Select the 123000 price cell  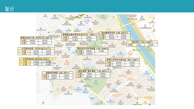pyautogui.click(x=75, y=40)
